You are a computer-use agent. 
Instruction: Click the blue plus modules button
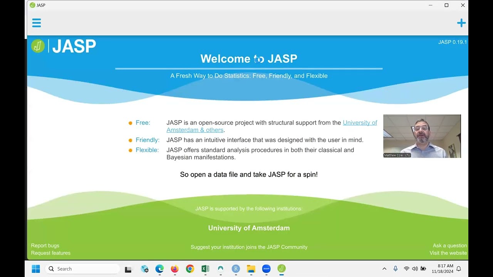pos(461,23)
